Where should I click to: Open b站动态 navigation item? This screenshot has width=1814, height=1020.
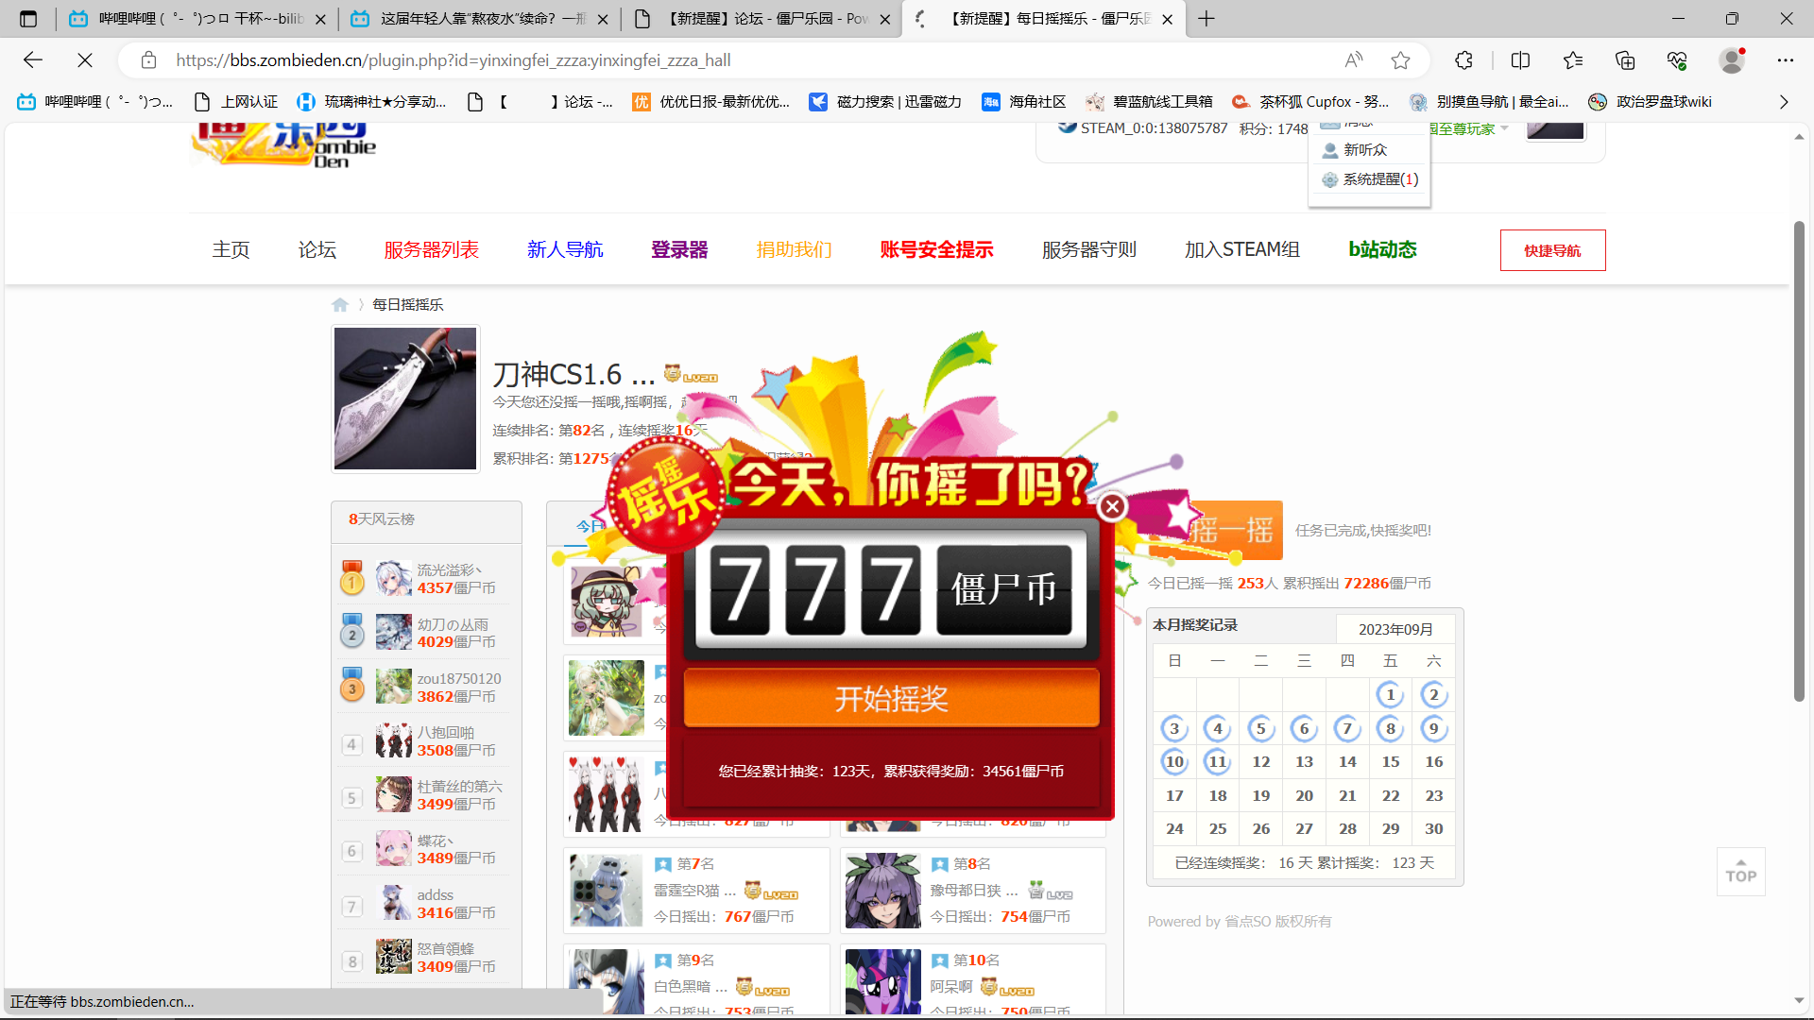[x=1382, y=249]
